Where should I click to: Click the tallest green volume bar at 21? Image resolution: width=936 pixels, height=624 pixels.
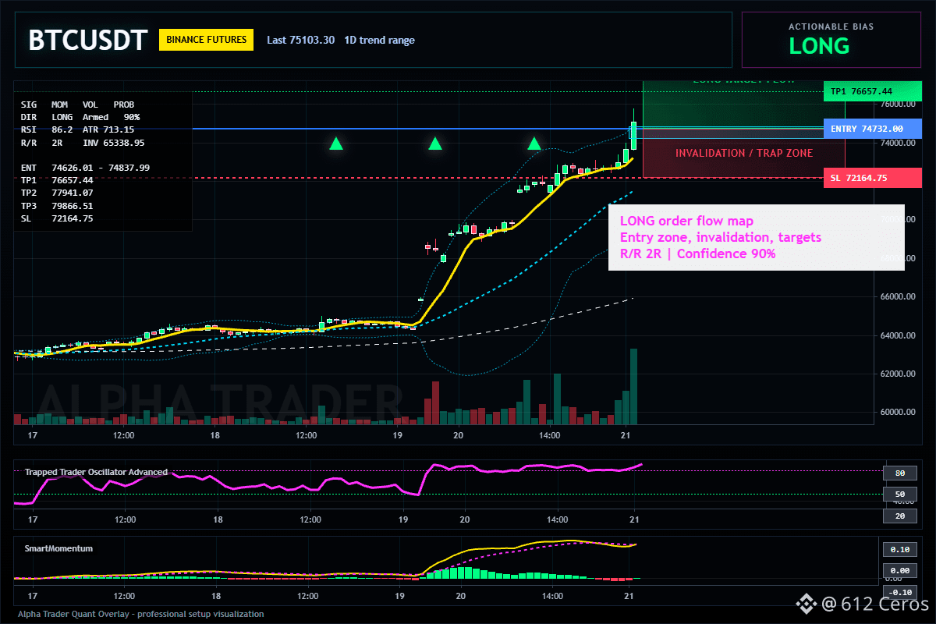pyautogui.click(x=634, y=386)
